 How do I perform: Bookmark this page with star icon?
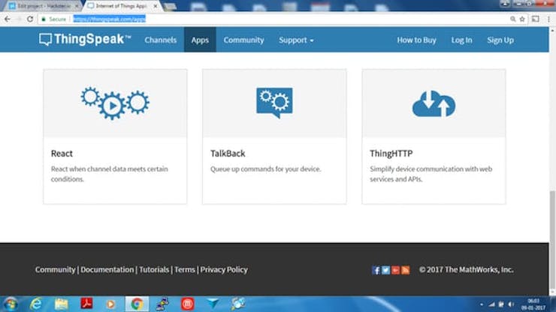(x=522, y=19)
